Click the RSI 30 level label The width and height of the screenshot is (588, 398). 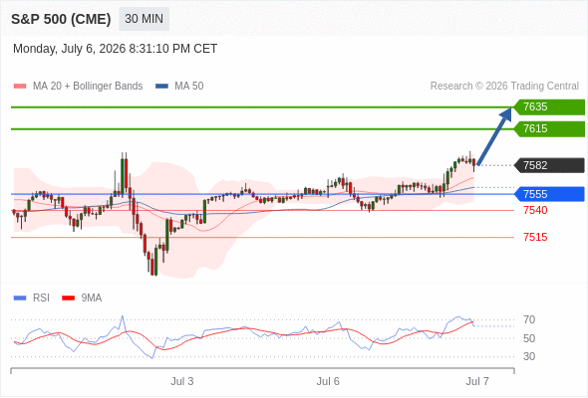coord(529,356)
